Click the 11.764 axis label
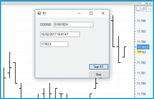Screen dimensions: 154x99 coord(141,42)
